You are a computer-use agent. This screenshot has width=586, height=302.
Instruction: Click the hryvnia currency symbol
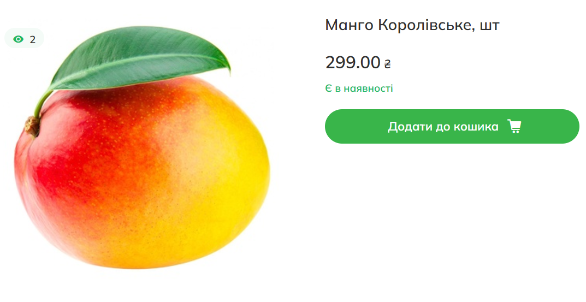pos(388,64)
